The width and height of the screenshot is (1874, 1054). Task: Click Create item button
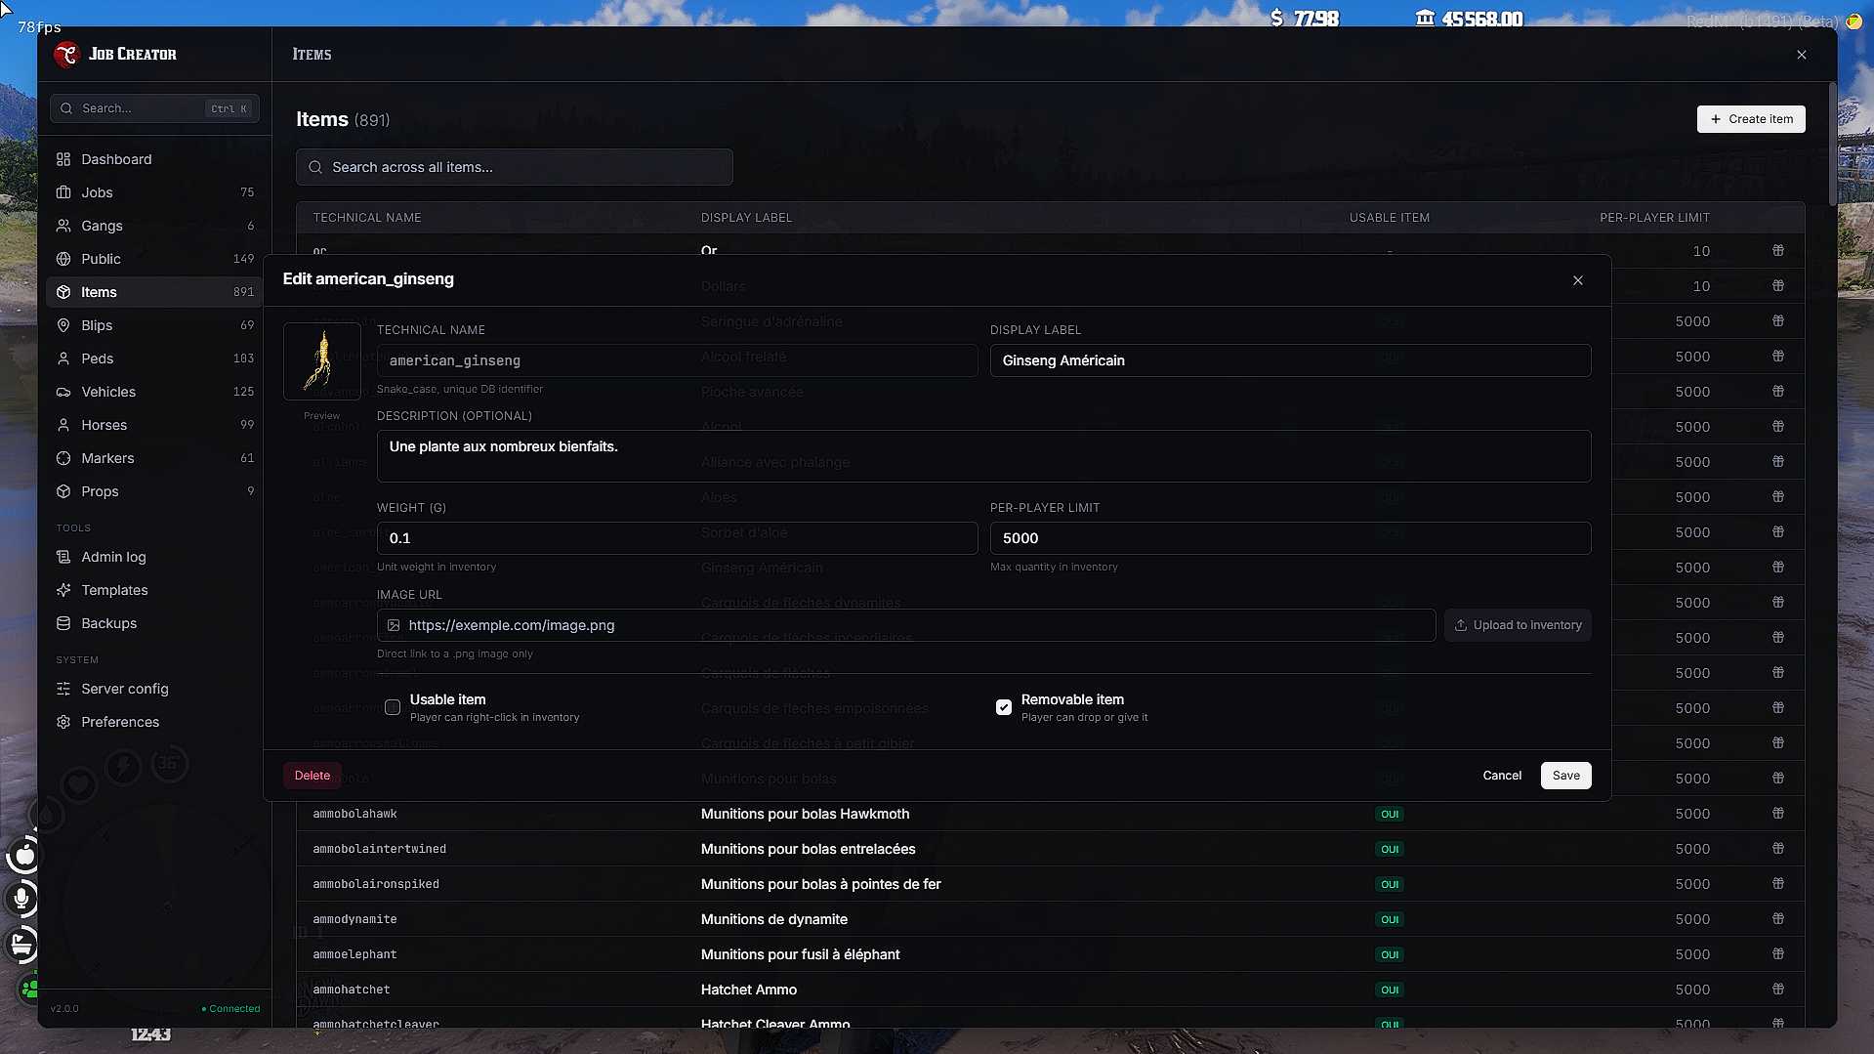click(x=1751, y=119)
